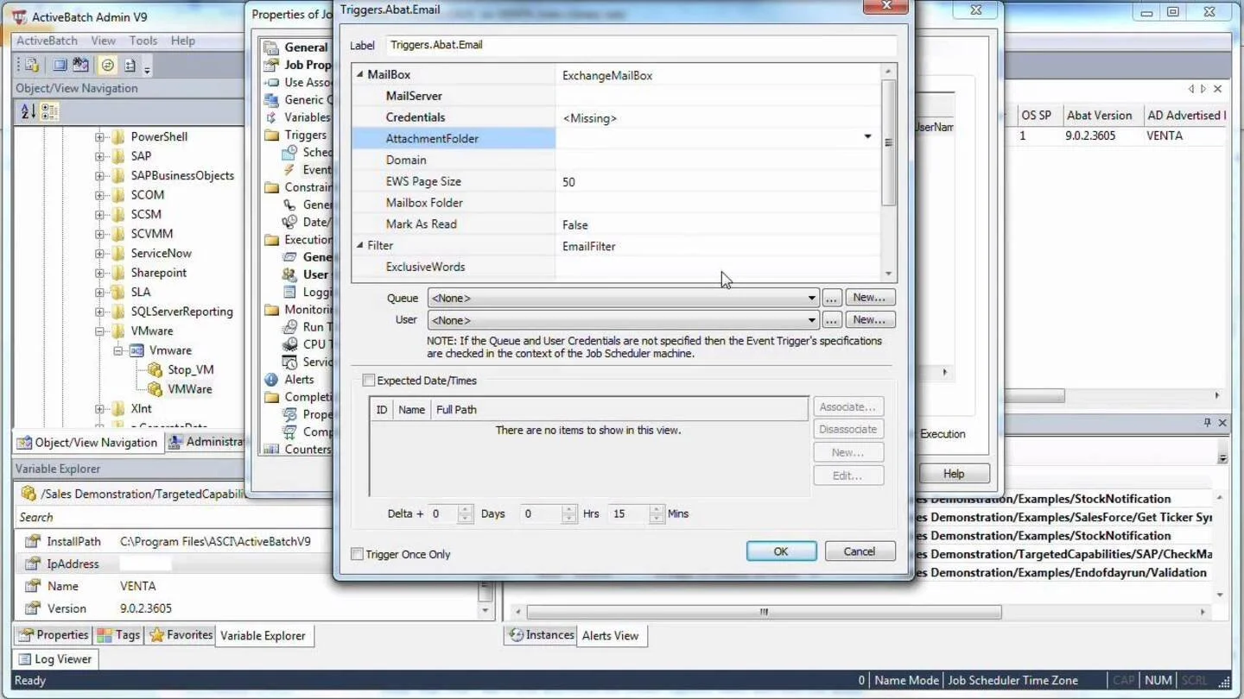The height and width of the screenshot is (699, 1244).
Task: Enable the Expected Date/Times checkbox
Action: tap(369, 381)
